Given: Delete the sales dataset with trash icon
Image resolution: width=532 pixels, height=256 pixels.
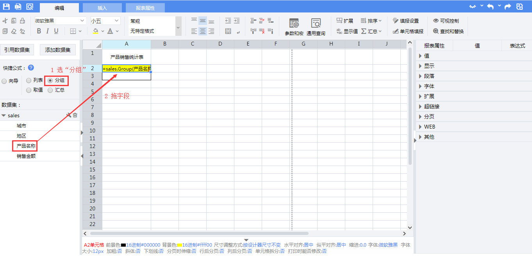Looking at the screenshot, I should (x=75, y=115).
